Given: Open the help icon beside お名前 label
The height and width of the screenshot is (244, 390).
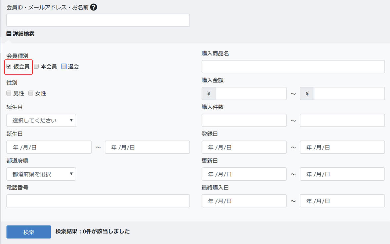Looking at the screenshot, I should [x=94, y=7].
